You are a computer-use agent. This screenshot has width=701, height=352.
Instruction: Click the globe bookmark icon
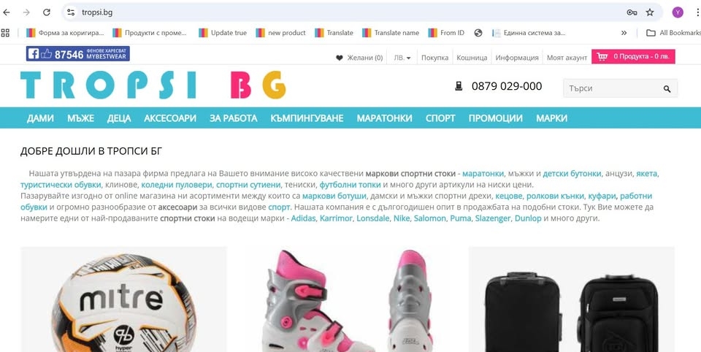478,33
